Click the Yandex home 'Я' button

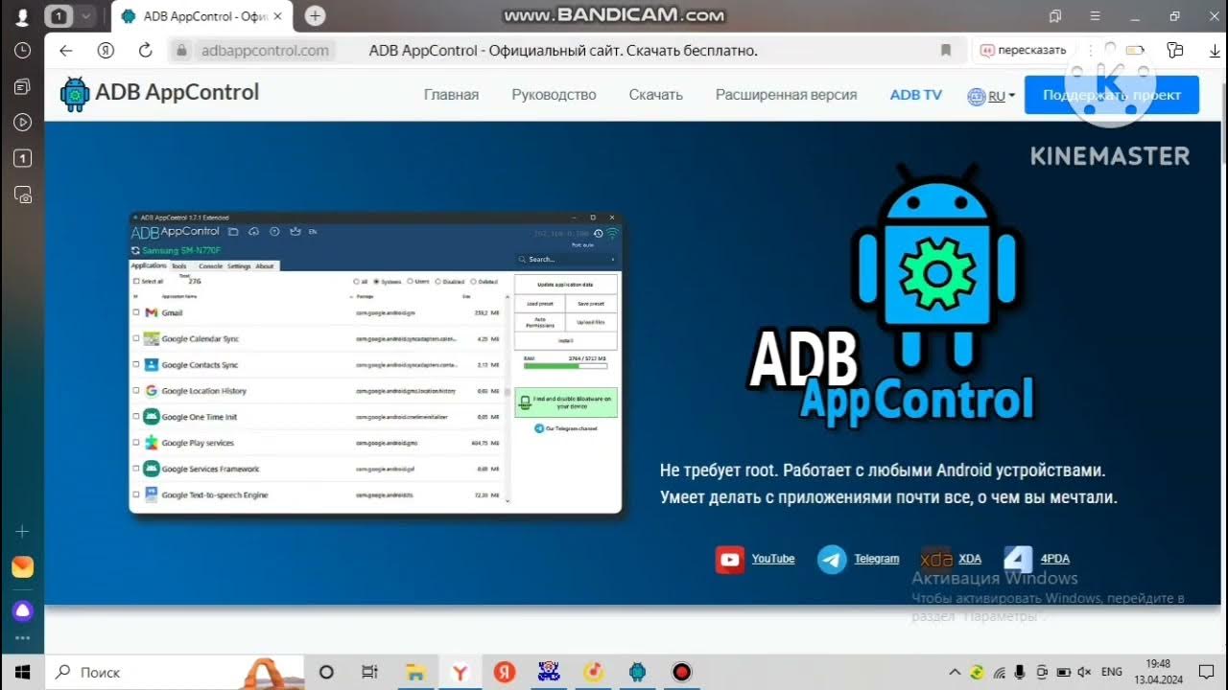click(x=106, y=51)
